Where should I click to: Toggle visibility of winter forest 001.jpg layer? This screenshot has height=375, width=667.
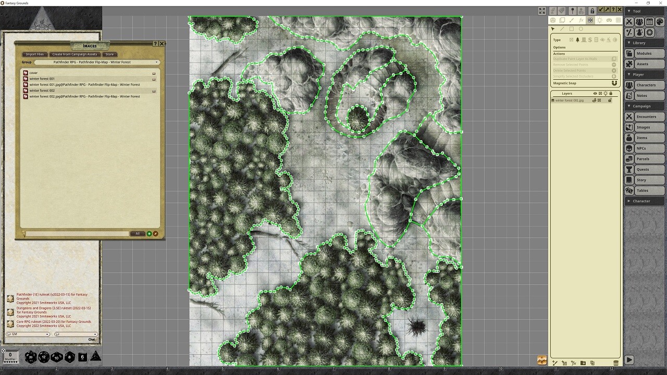click(595, 100)
